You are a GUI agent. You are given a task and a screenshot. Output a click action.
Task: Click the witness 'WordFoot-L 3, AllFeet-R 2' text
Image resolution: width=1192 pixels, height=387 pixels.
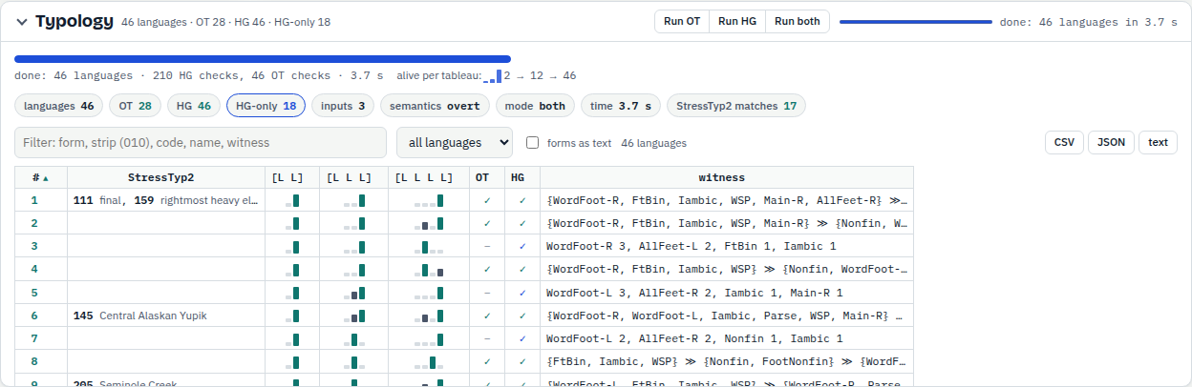click(694, 292)
